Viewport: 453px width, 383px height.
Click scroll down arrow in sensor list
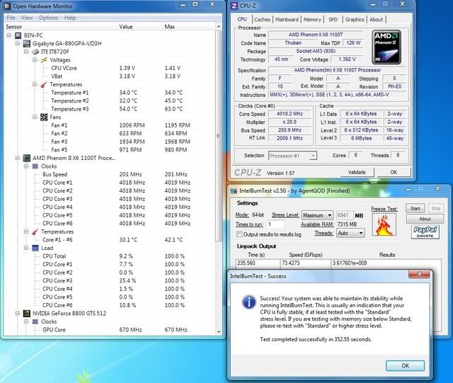(x=219, y=331)
